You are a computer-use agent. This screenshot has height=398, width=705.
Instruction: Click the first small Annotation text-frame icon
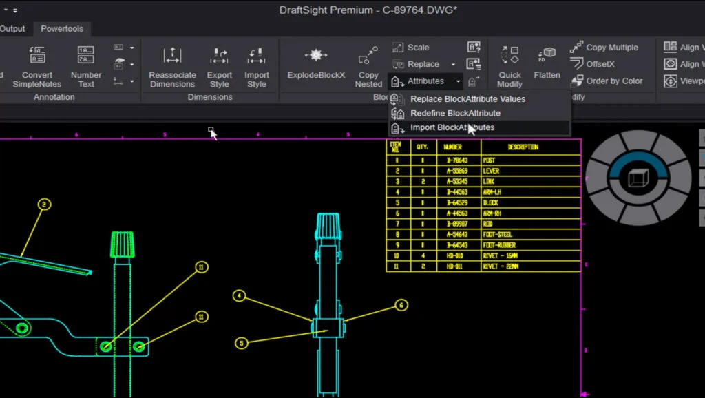pyautogui.click(x=118, y=48)
